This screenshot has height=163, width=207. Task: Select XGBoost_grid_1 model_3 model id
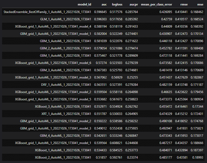pyautogui.click(x=53, y=77)
